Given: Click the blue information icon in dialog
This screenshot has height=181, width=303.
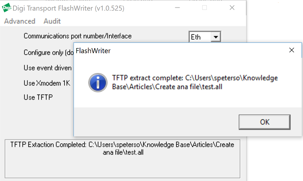Looking at the screenshot, I should tap(98, 82).
